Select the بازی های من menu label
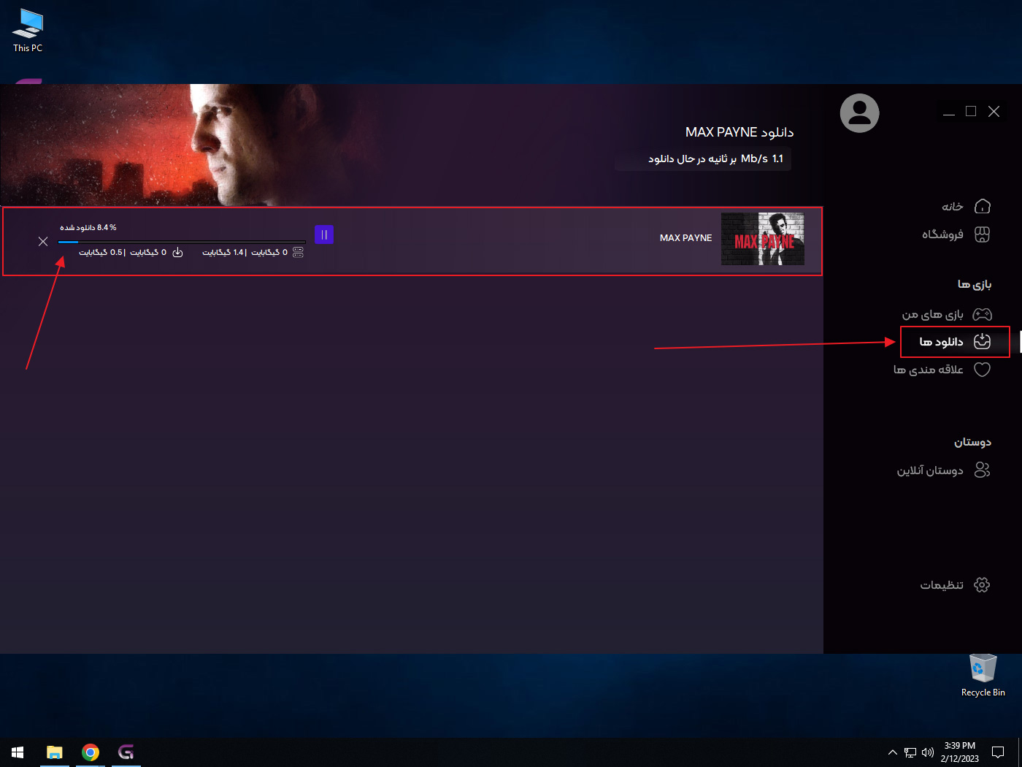The image size is (1022, 767). (932, 315)
